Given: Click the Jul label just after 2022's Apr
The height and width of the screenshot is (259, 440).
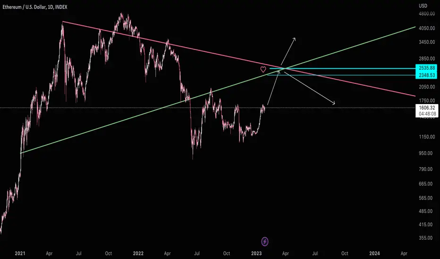Looking at the screenshot, I should (197, 253).
